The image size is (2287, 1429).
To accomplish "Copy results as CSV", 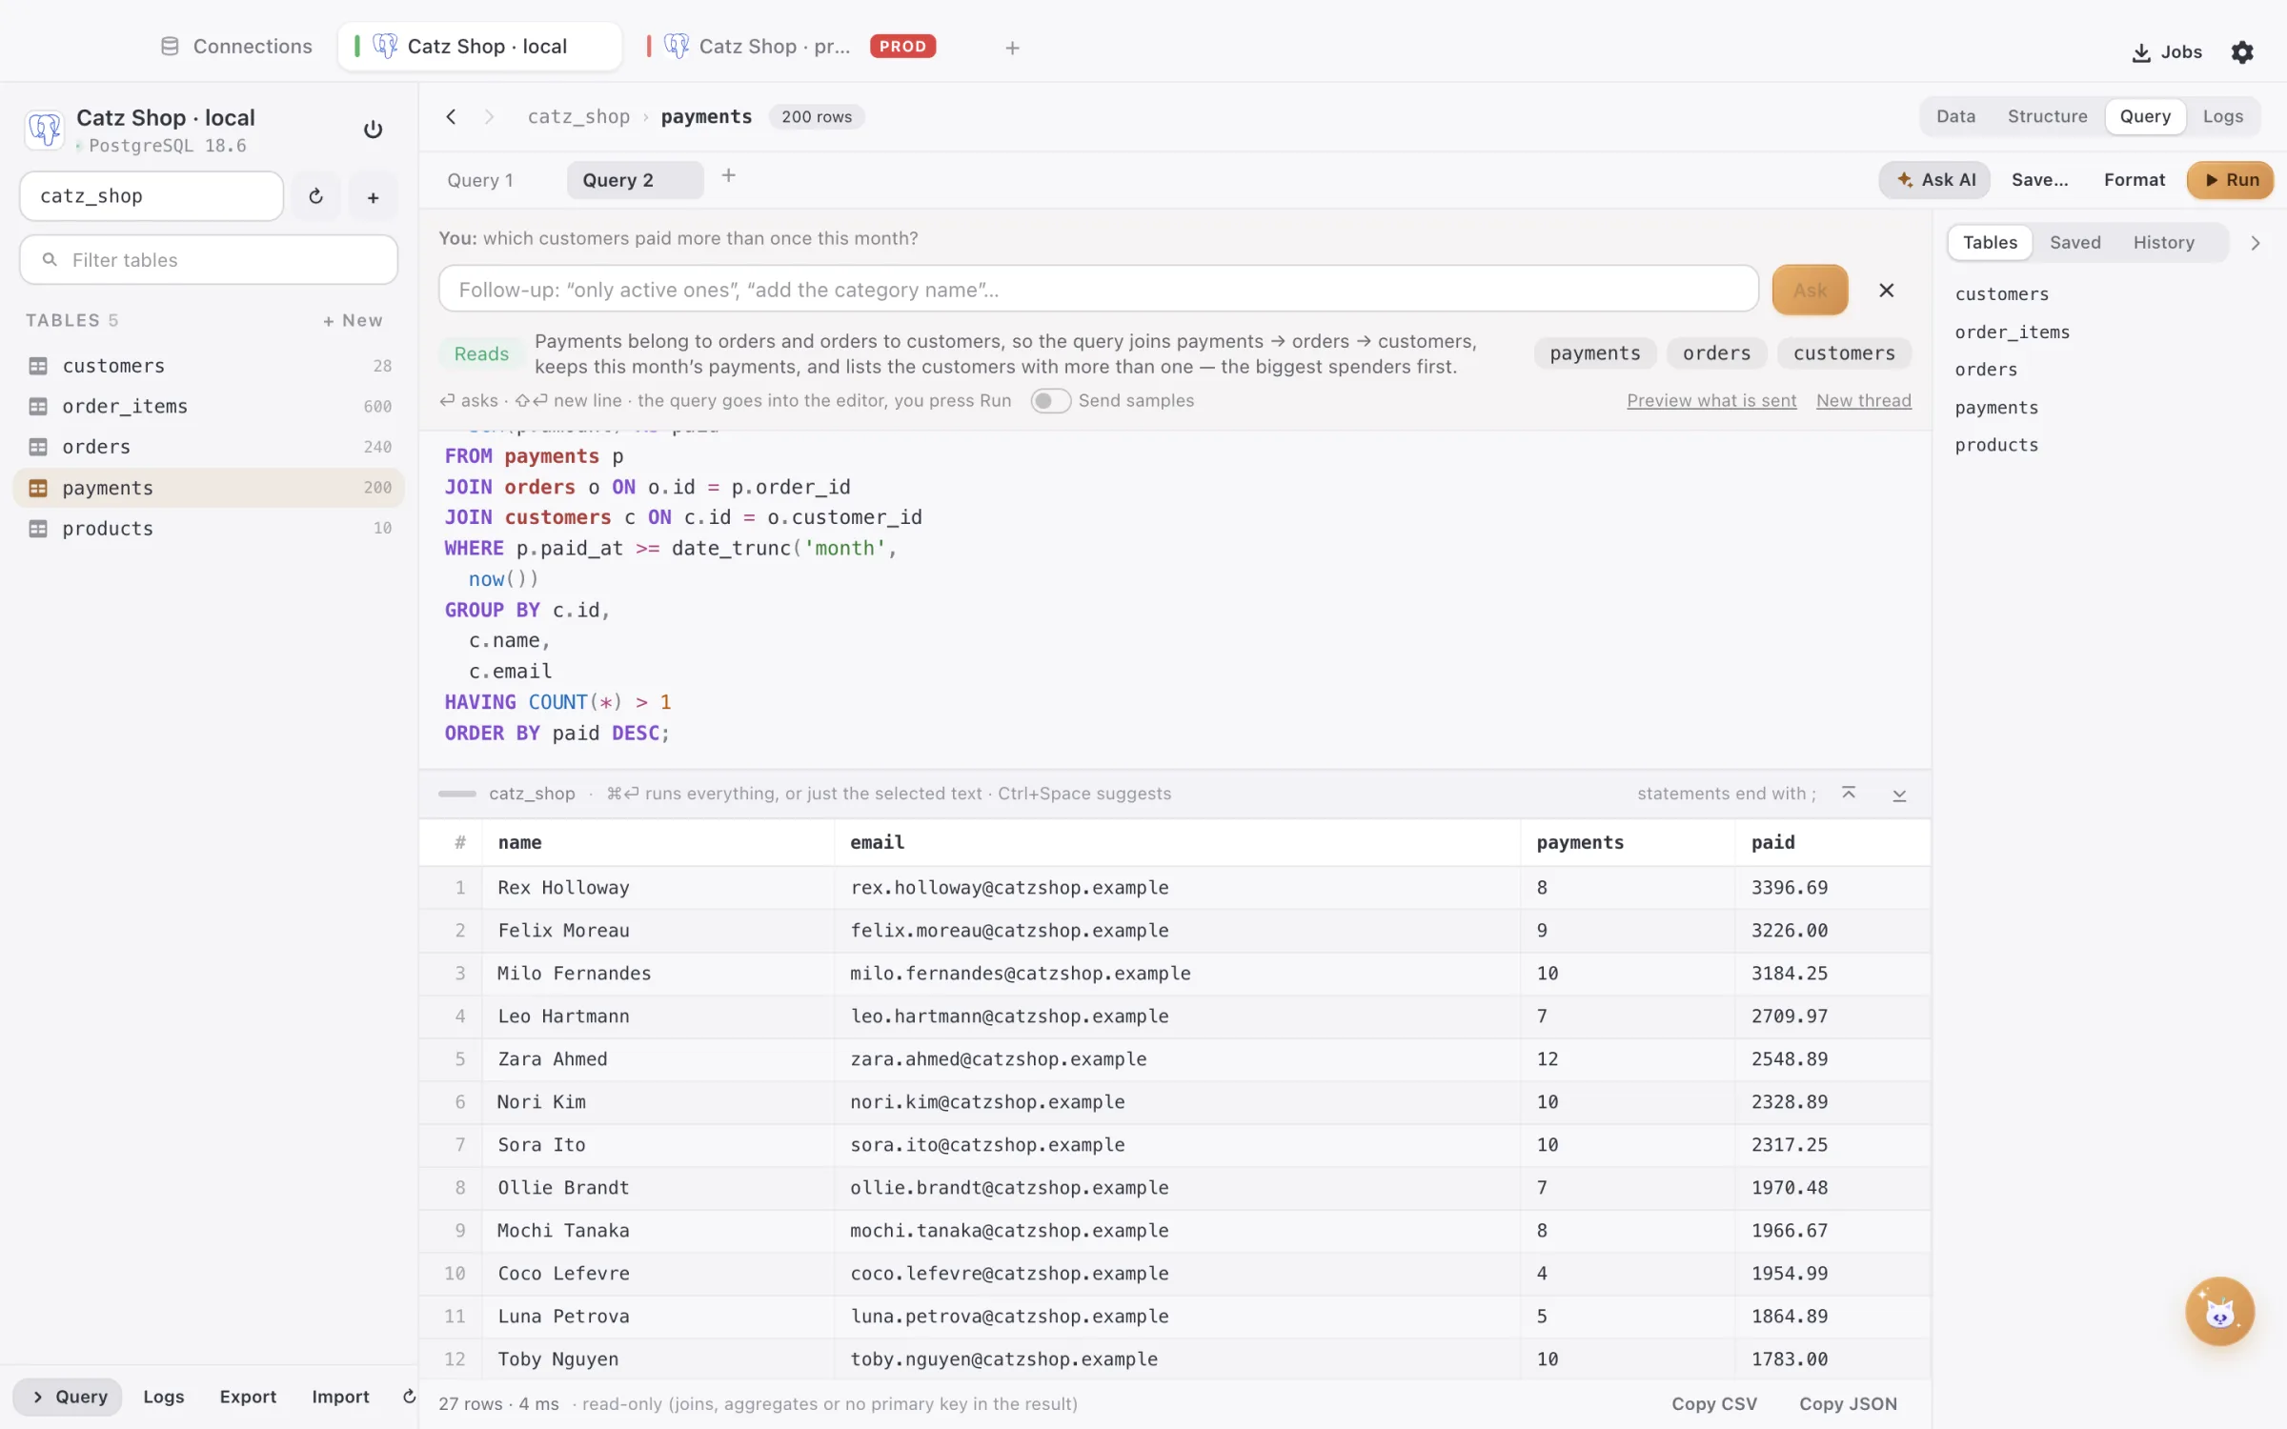I will pyautogui.click(x=1713, y=1404).
